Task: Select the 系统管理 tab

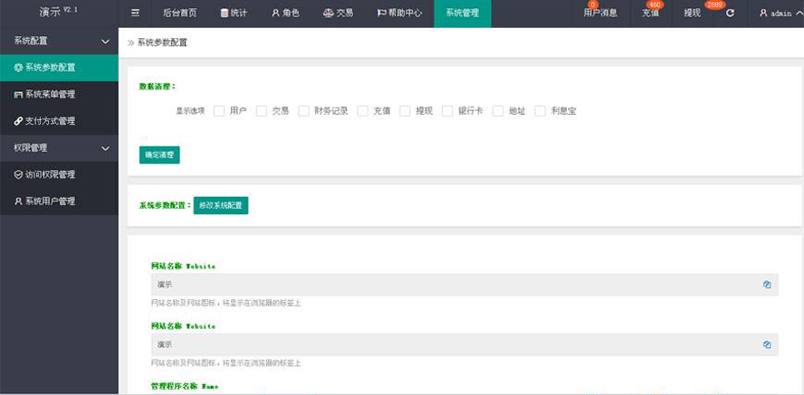Action: (463, 14)
